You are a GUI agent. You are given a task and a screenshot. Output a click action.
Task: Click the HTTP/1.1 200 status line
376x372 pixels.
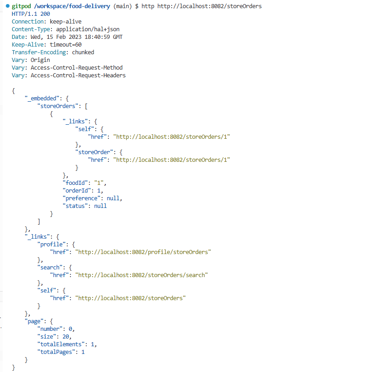[31, 14]
